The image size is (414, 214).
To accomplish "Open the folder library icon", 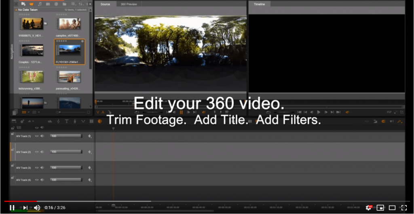I will 64,4.
